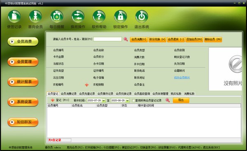
Task: Open the 便签记录 note icon
Action: [x=14, y=17]
